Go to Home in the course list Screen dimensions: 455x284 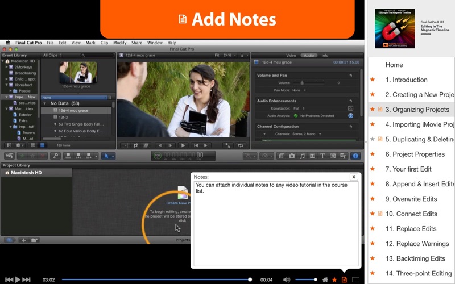(394, 65)
